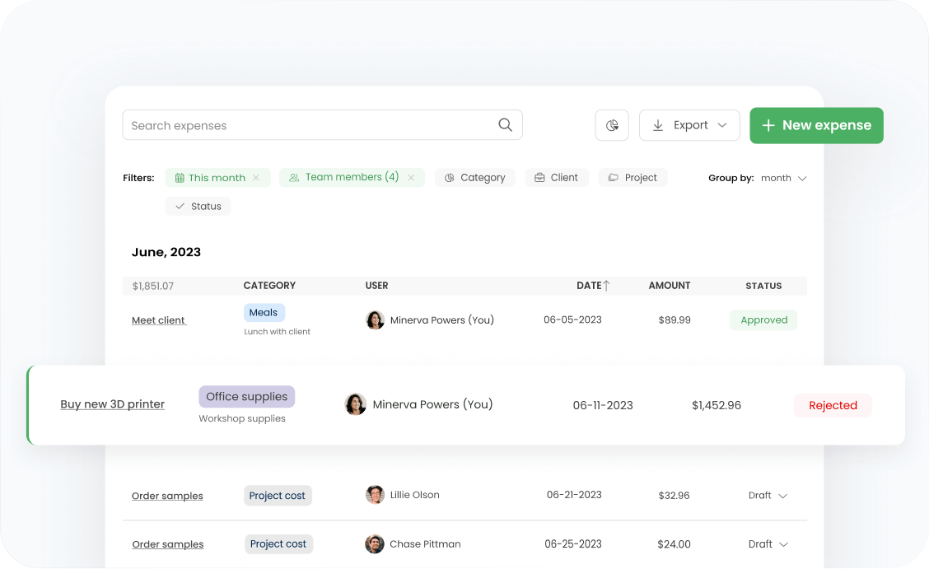This screenshot has width=929, height=569.
Task: Toggle the Status filter chip
Action: click(198, 207)
